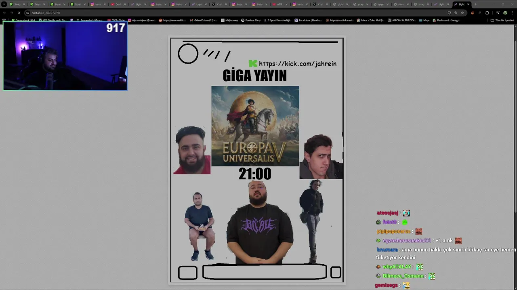Image resolution: width=517 pixels, height=290 pixels.
Task: Open the Excalidraw bookmark
Action: pyautogui.click(x=309, y=20)
